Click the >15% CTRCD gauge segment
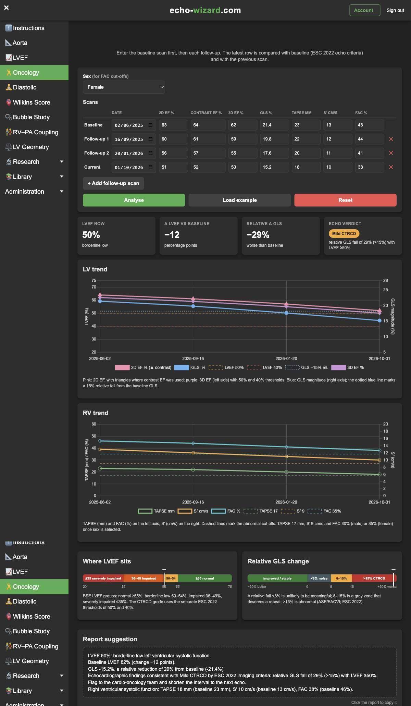This screenshot has height=706, width=411. [x=374, y=579]
